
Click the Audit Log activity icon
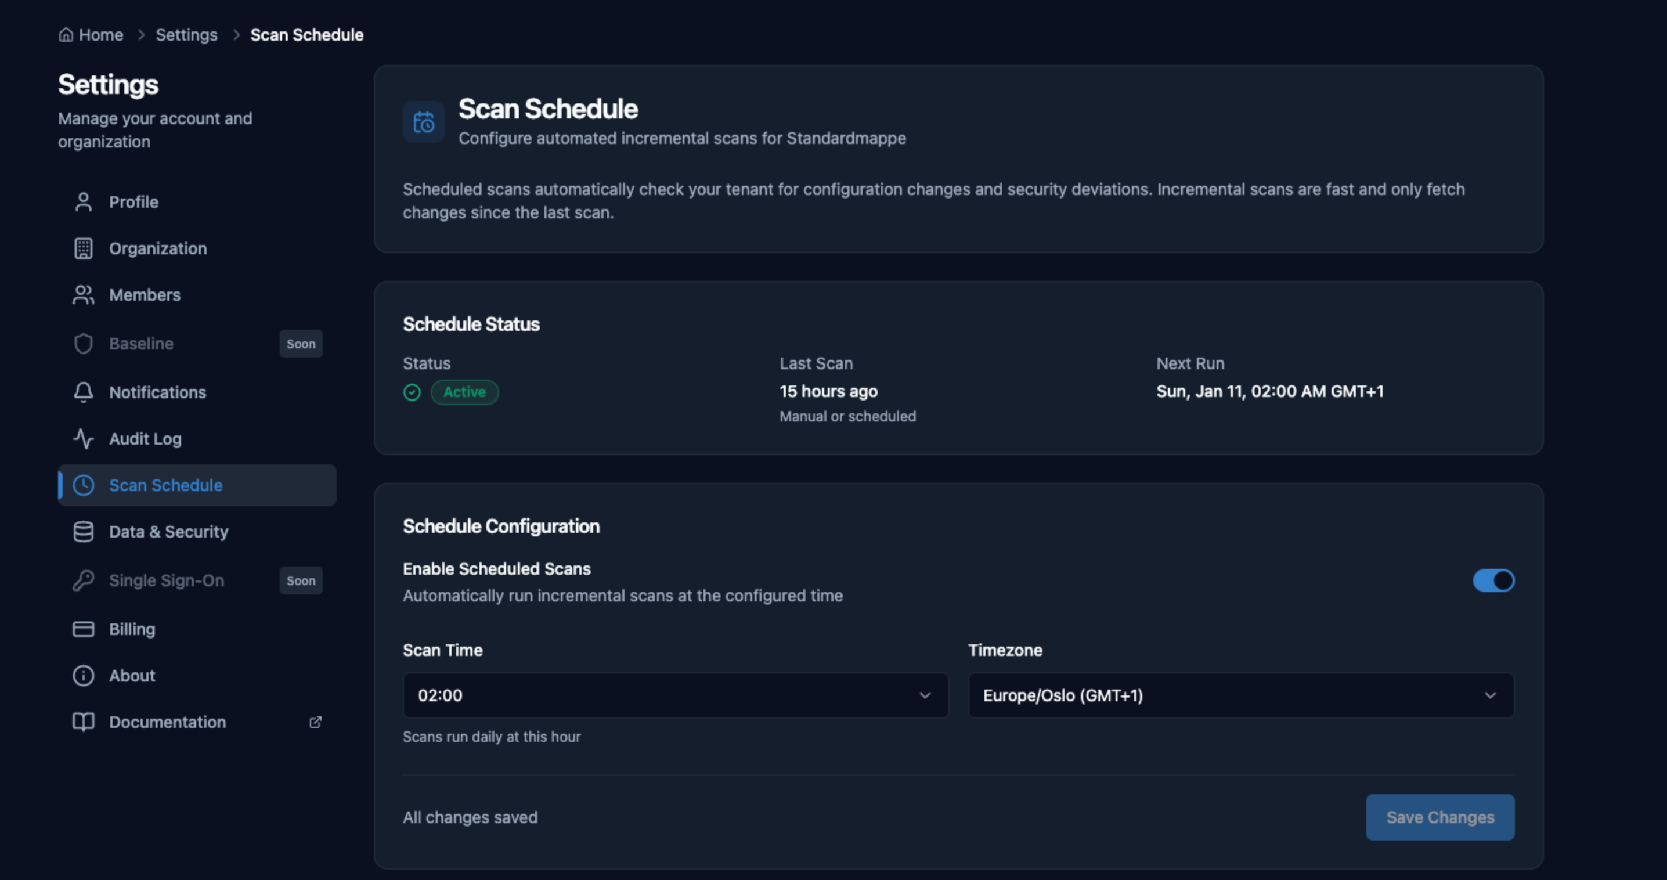tap(84, 439)
